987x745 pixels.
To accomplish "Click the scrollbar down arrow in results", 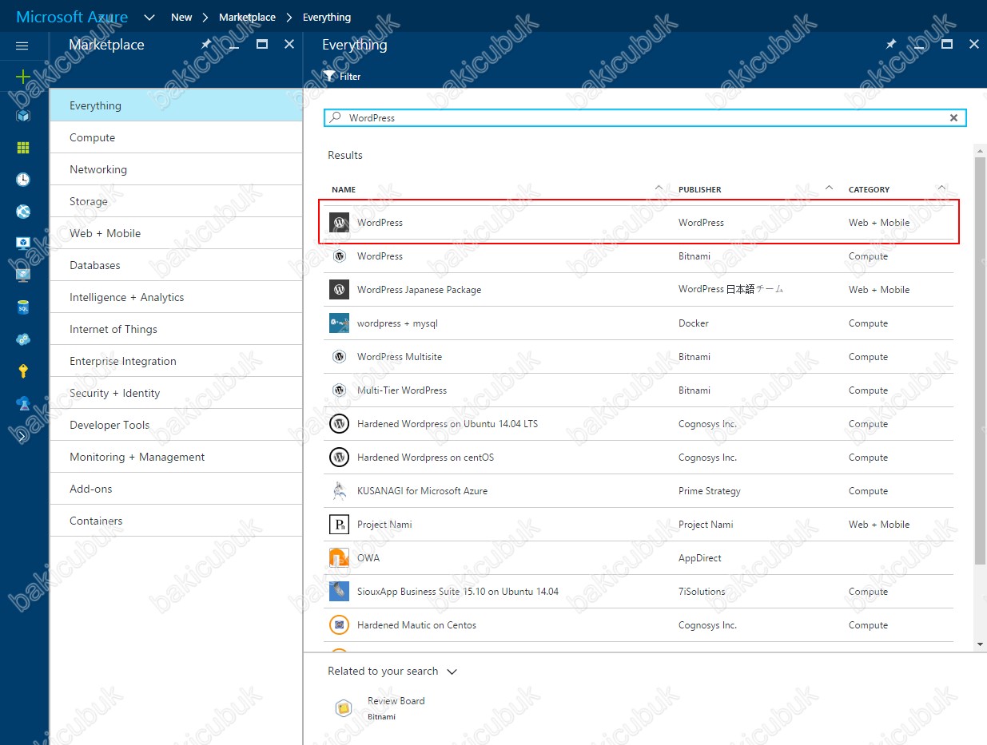I will click(x=981, y=644).
